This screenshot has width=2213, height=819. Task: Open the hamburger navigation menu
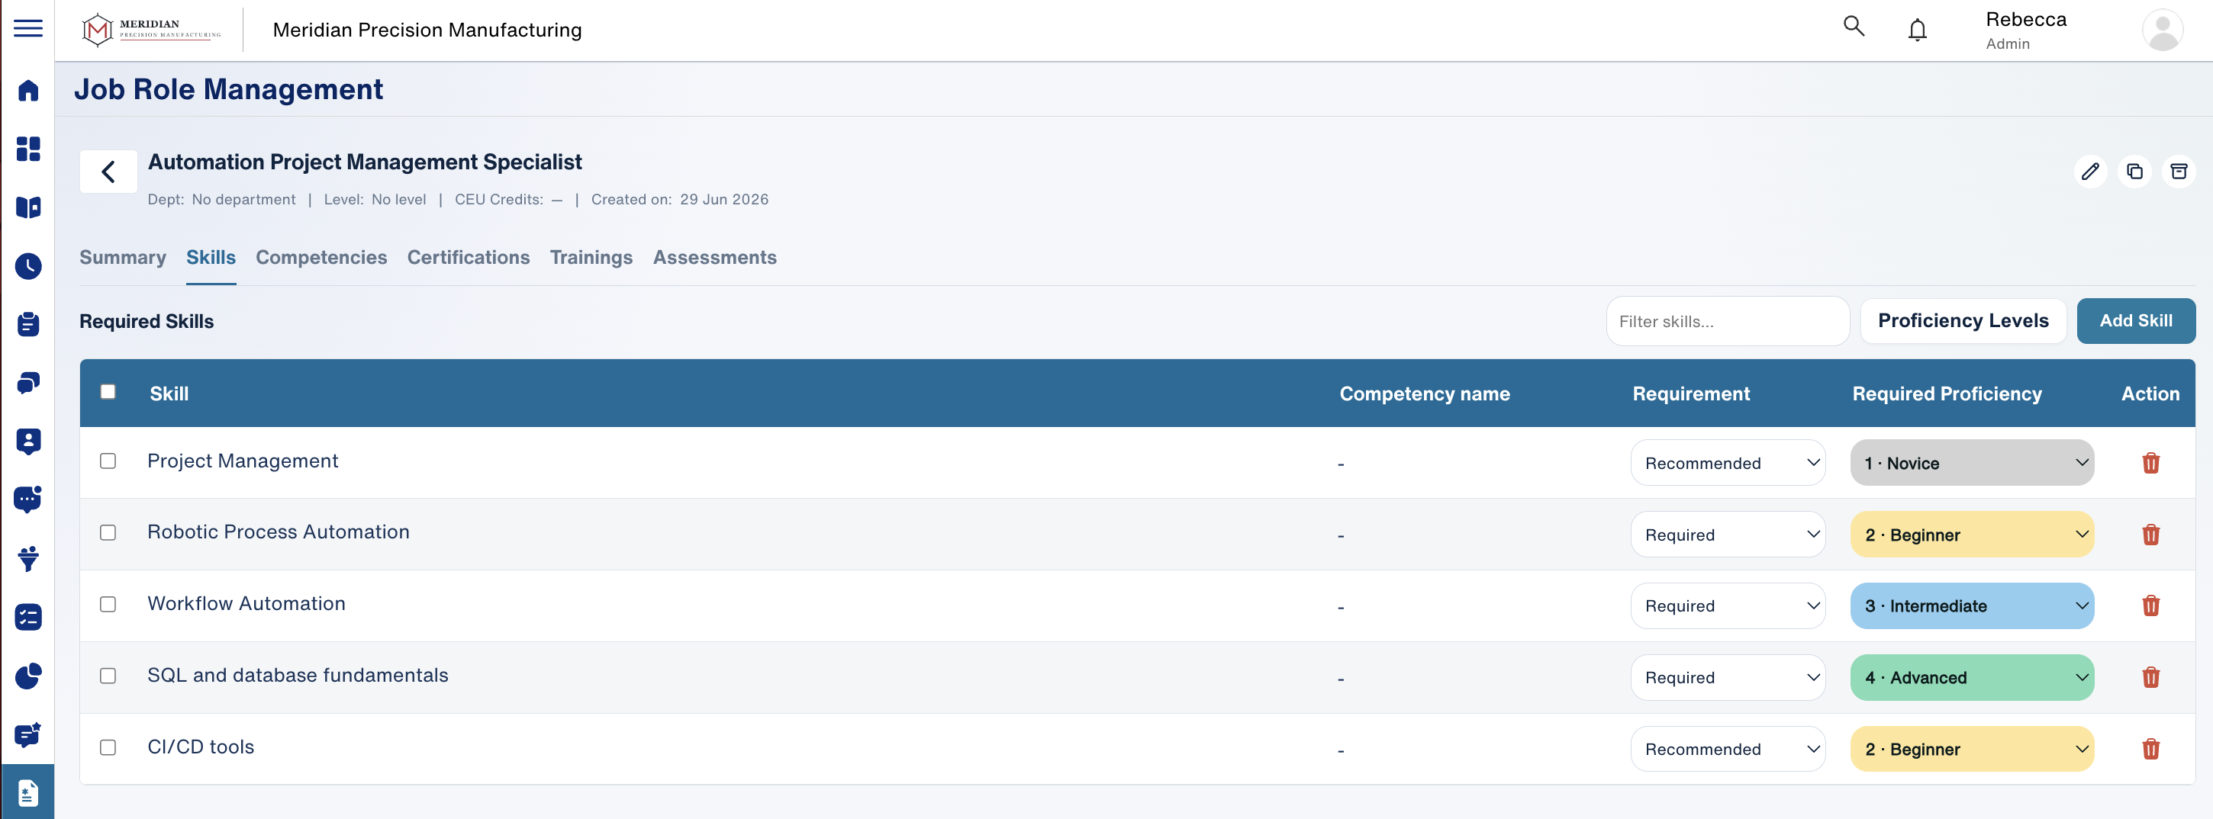click(x=27, y=28)
